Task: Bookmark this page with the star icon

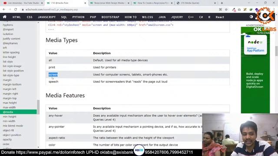Action: click(226, 10)
